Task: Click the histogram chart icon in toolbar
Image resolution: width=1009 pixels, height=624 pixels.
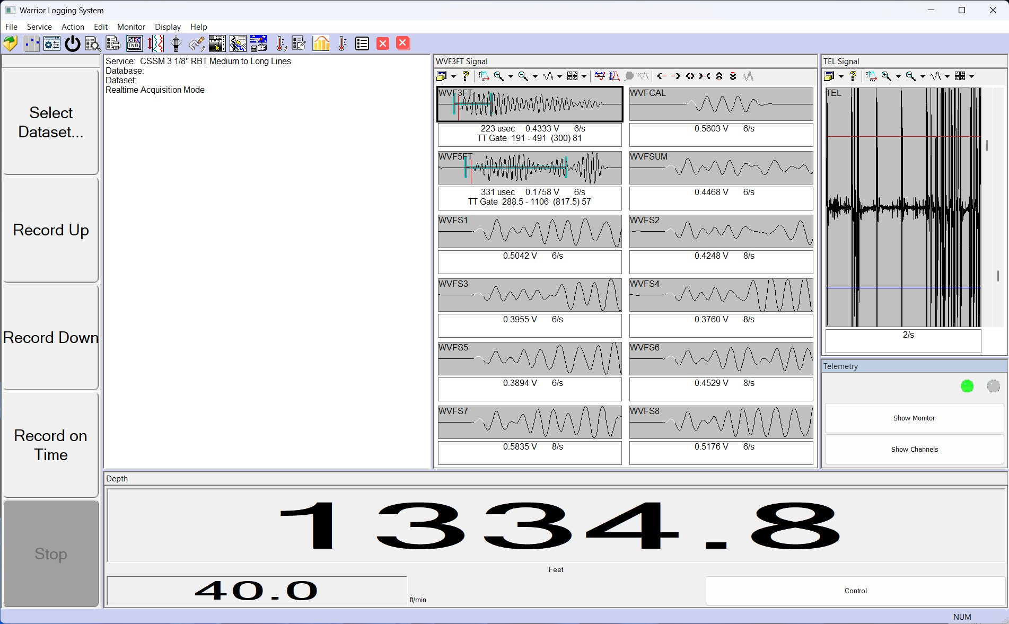Action: [321, 43]
